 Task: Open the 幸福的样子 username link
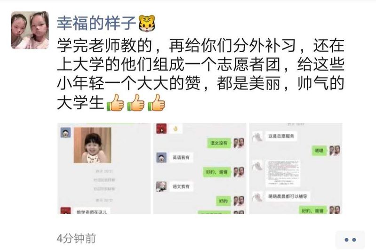click(96, 23)
